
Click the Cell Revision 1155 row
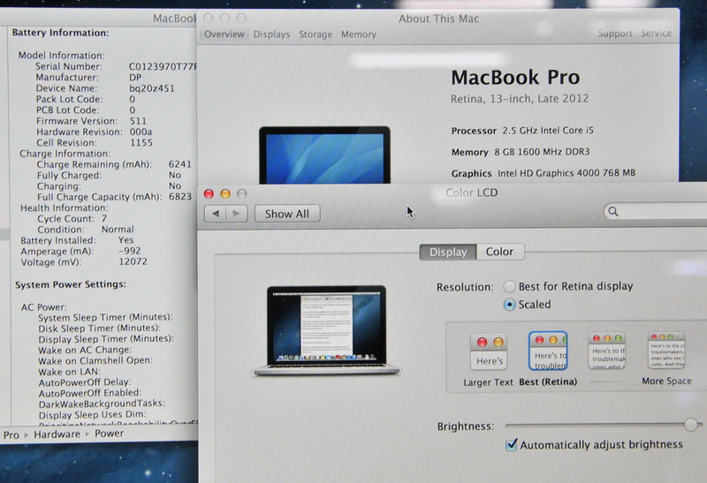95,142
